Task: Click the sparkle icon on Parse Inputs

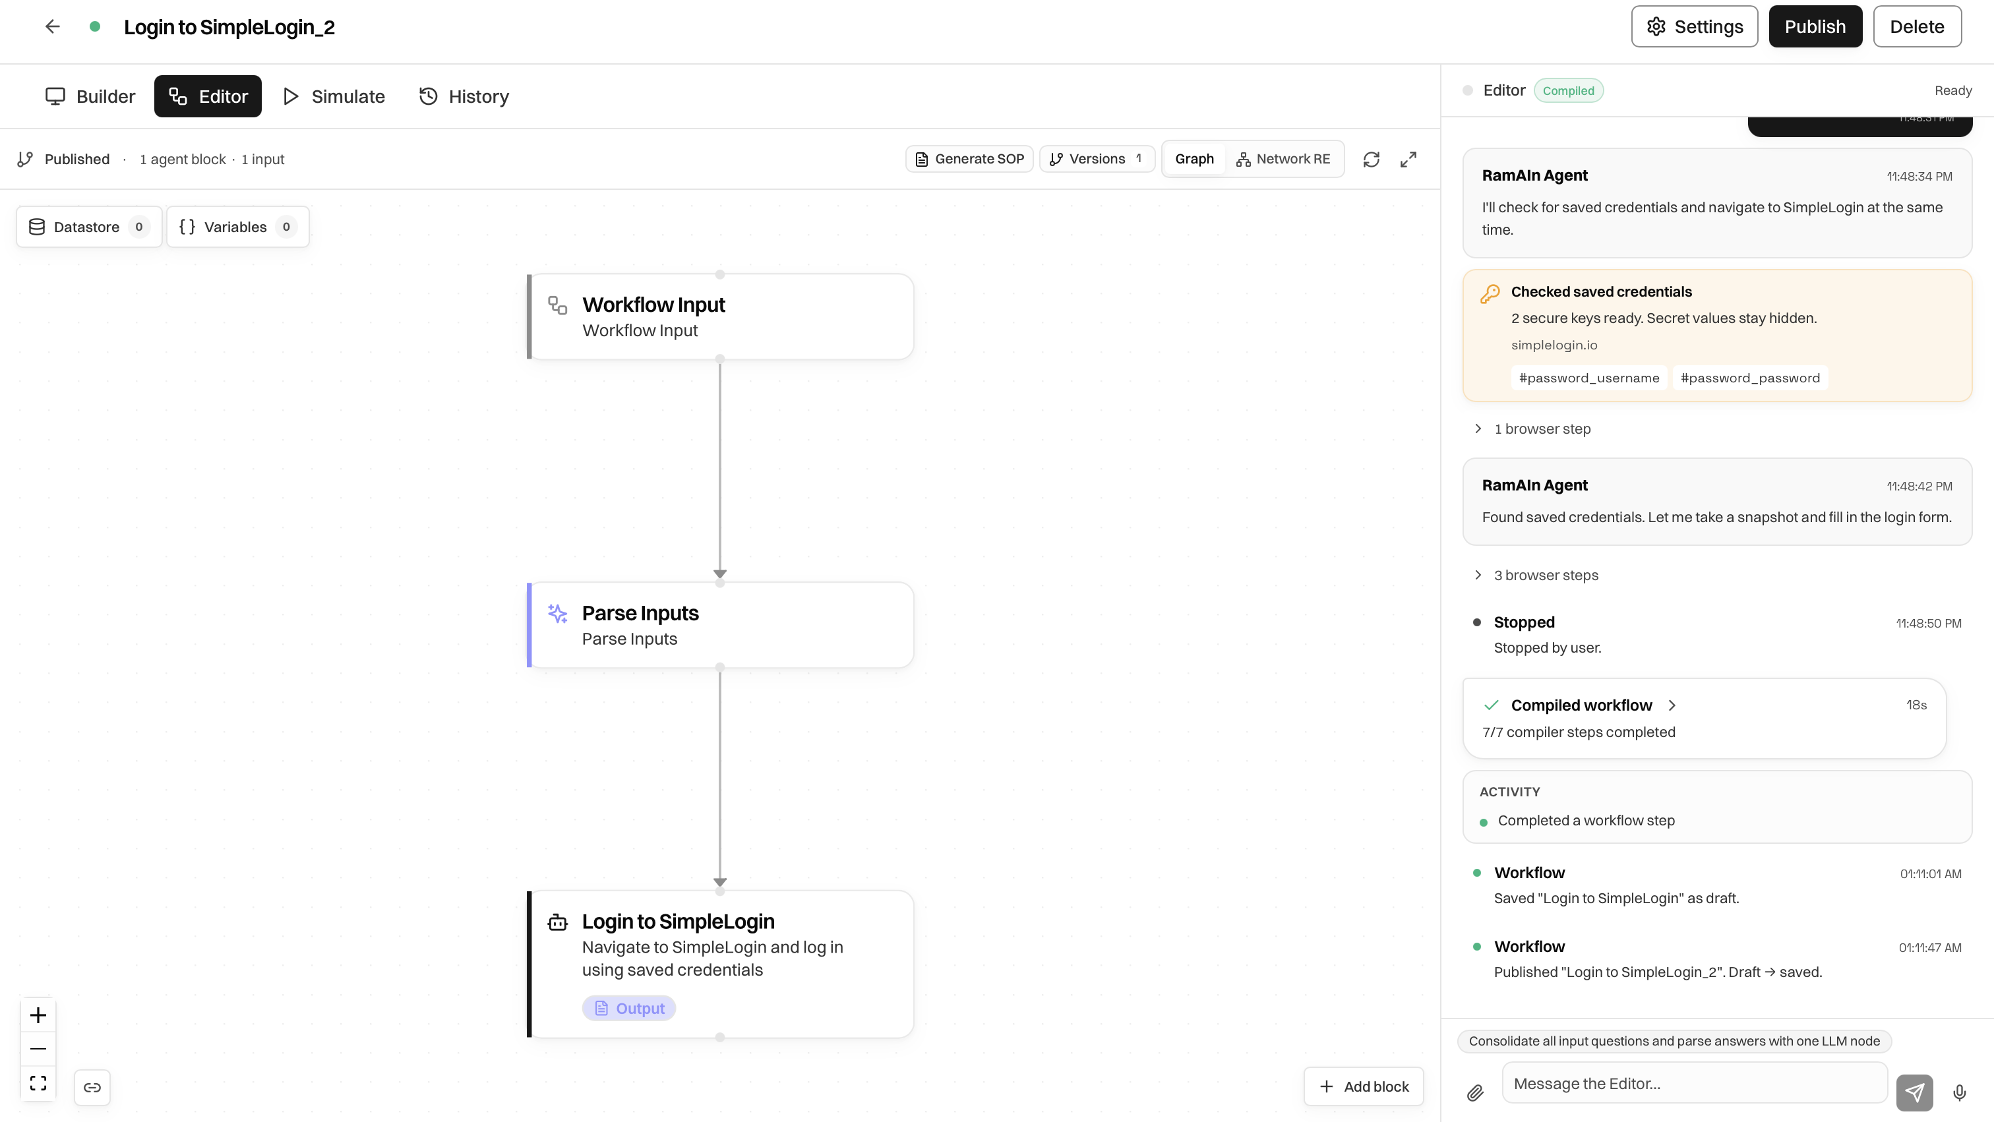Action: (x=557, y=614)
